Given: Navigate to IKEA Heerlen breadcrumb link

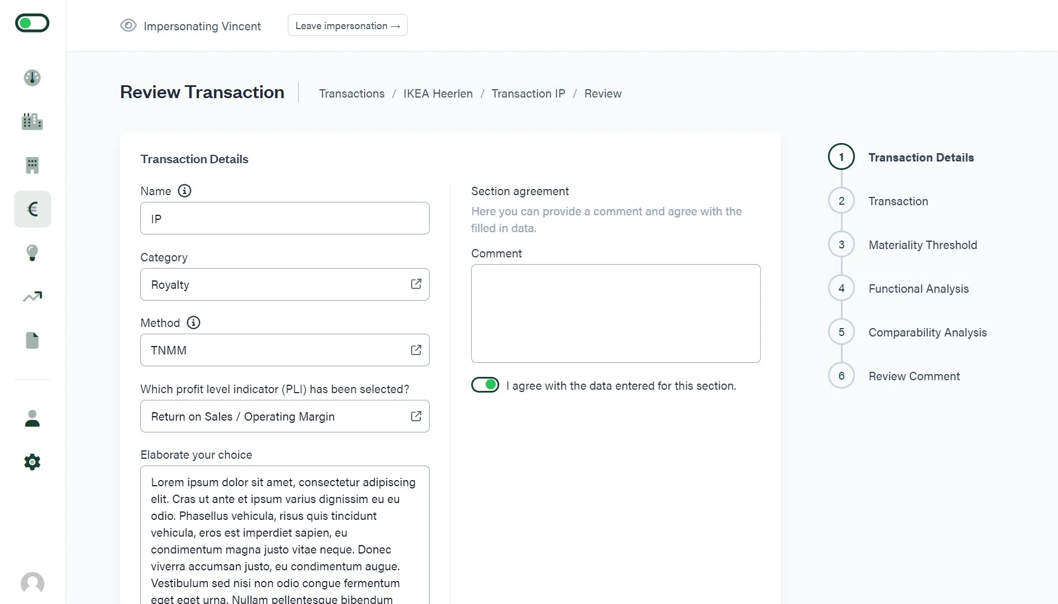Looking at the screenshot, I should [438, 94].
